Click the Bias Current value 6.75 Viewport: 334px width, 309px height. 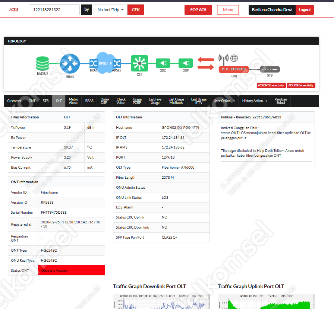pyautogui.click(x=67, y=168)
